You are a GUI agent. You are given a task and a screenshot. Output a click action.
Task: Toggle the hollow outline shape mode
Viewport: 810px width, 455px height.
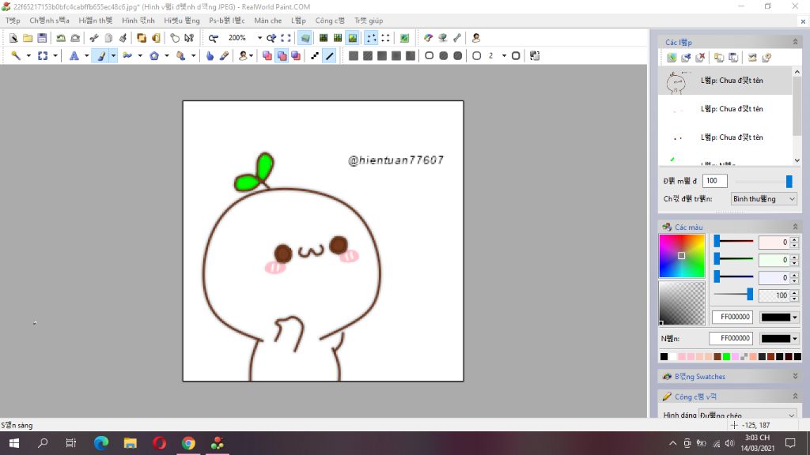[x=430, y=56]
